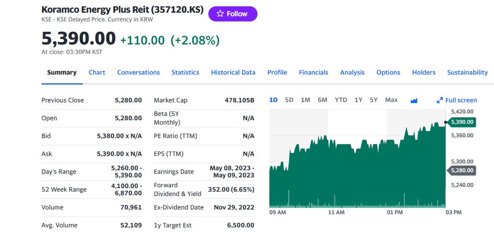494x246 pixels.
Task: Select the 5D chart range
Action: click(289, 100)
